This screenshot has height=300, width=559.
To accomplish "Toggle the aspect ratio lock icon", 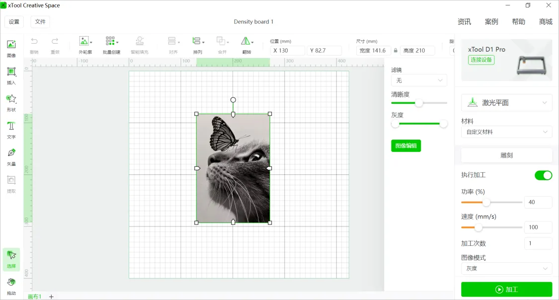I will pyautogui.click(x=396, y=51).
